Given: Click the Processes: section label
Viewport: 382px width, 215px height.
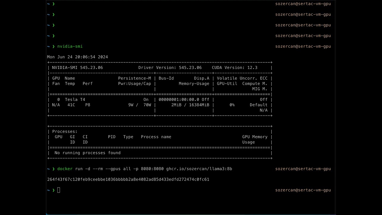Looking at the screenshot, I should tap(65, 131).
